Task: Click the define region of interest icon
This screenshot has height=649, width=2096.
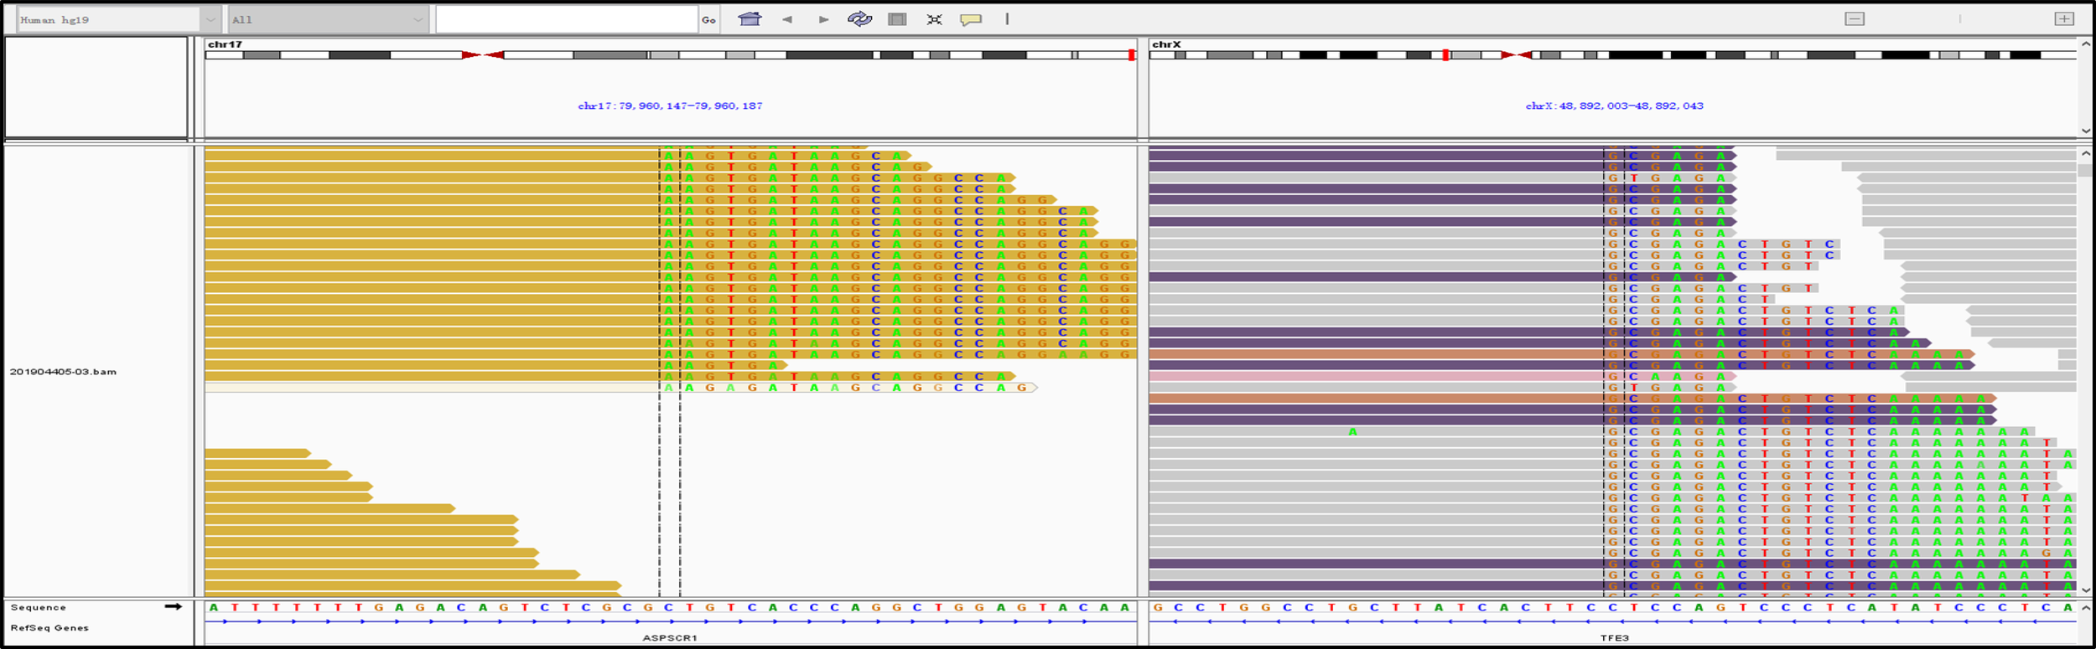Action: 897,19
